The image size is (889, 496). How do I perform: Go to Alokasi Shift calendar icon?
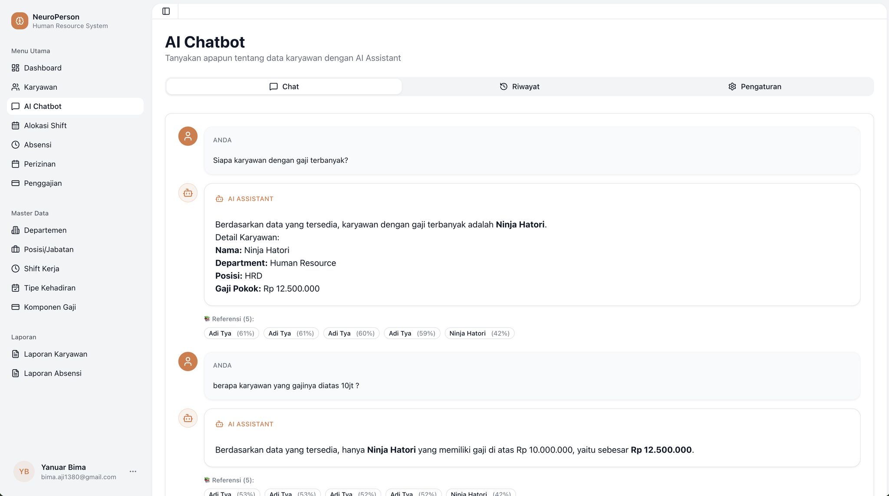(16, 126)
